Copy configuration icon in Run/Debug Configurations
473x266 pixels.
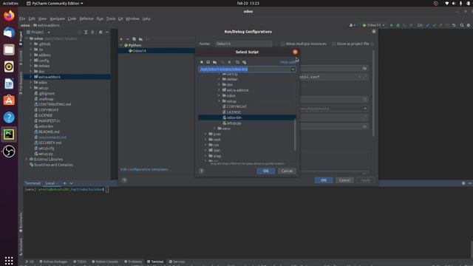pyautogui.click(x=134, y=39)
